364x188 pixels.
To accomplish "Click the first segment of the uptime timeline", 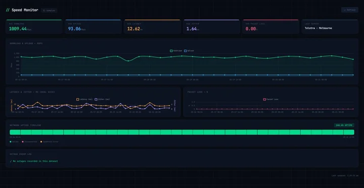I will pos(15,132).
